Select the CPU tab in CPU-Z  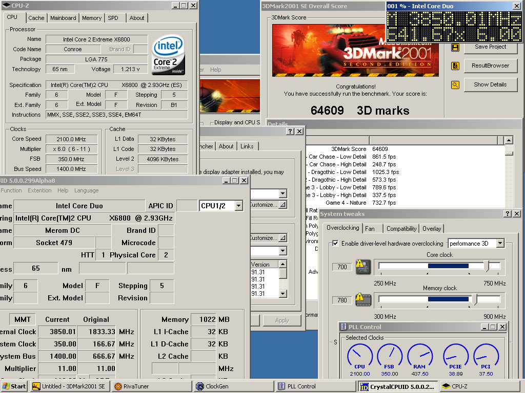coord(12,17)
